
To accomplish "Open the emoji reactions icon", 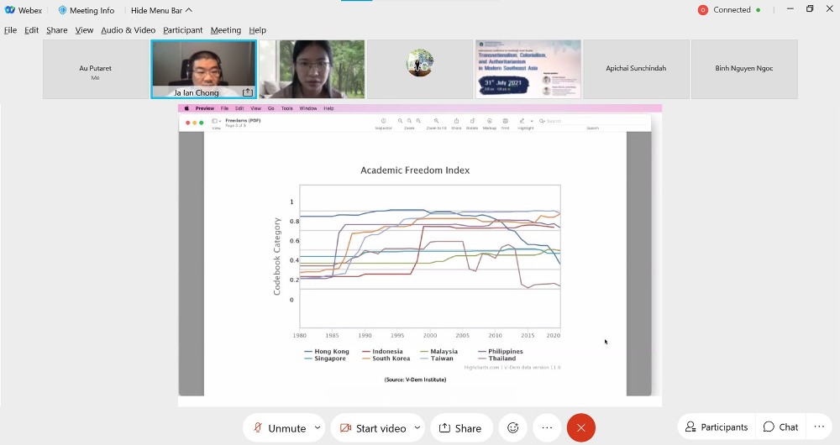I will tap(512, 427).
